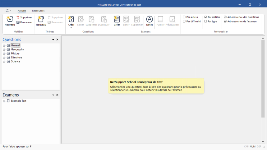Click Supprimer in the Thèmes group
Viewport: 267px width, 150px height.
pos(56,17)
